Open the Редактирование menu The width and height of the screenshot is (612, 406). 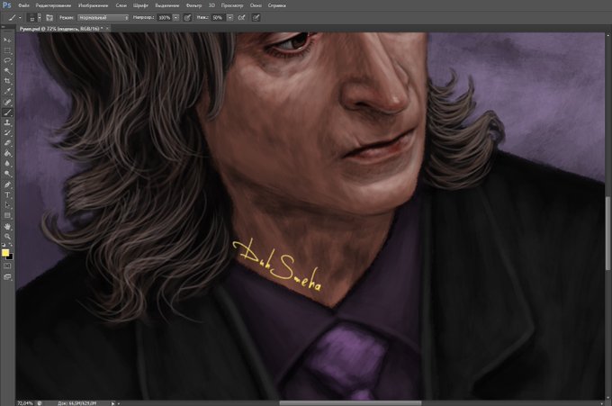pyautogui.click(x=53, y=5)
